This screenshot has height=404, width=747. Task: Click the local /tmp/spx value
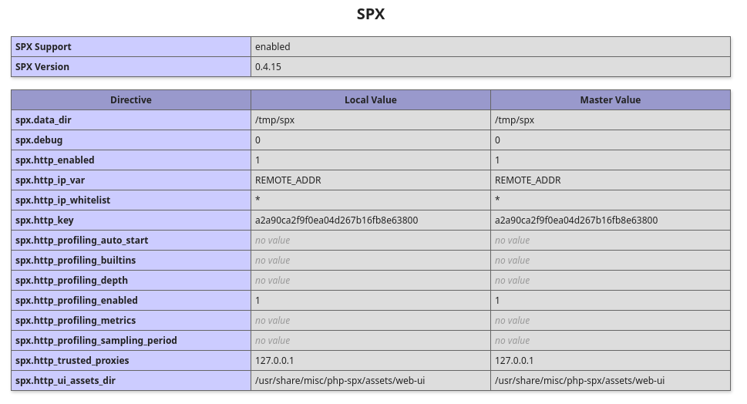(275, 120)
